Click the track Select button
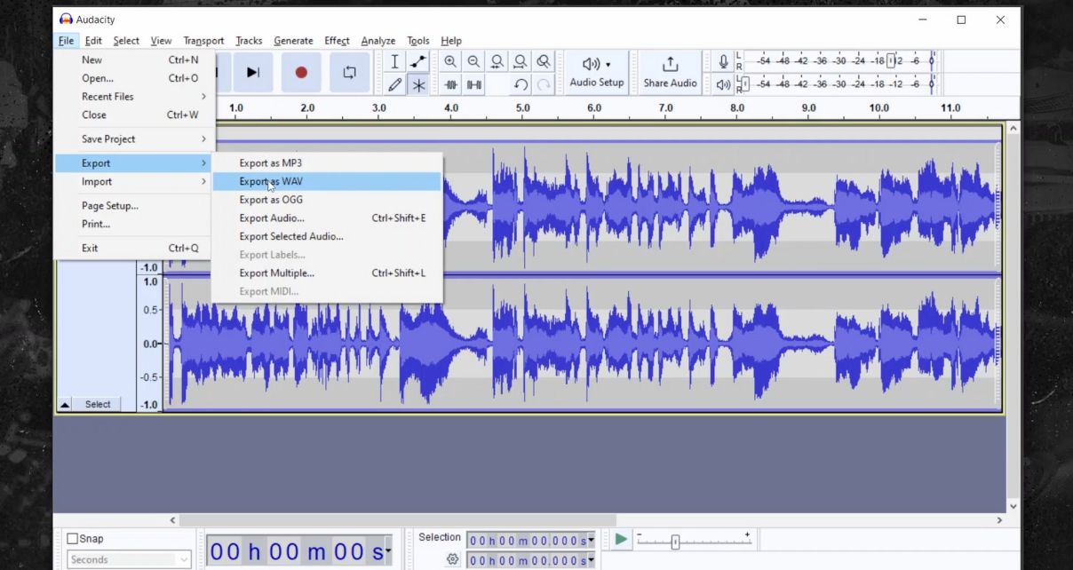The width and height of the screenshot is (1073, 570). [98, 404]
